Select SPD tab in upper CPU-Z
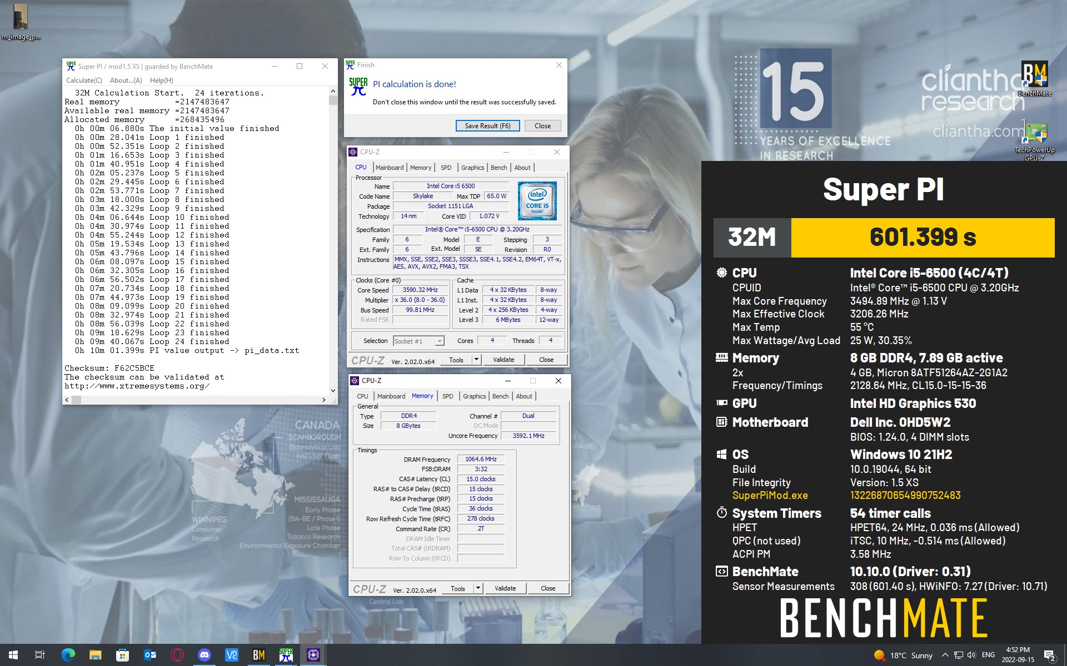Viewport: 1067px width, 666px height. pos(446,168)
